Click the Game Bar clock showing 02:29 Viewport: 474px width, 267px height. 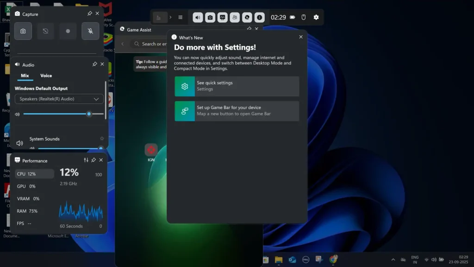(278, 17)
